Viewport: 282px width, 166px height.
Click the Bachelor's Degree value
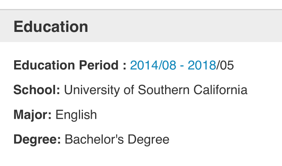(117, 140)
